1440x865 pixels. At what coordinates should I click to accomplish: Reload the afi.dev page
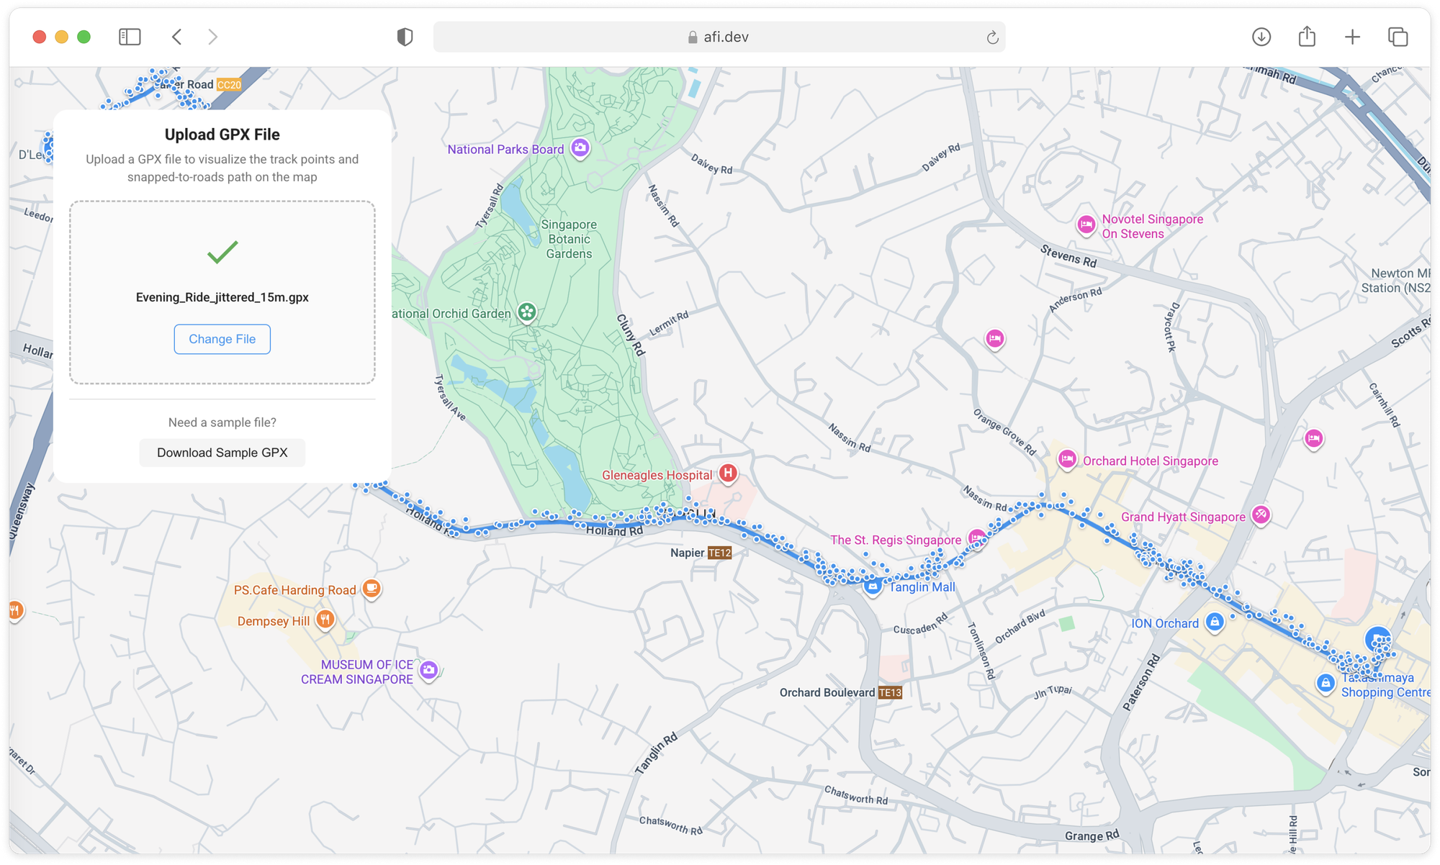(992, 37)
